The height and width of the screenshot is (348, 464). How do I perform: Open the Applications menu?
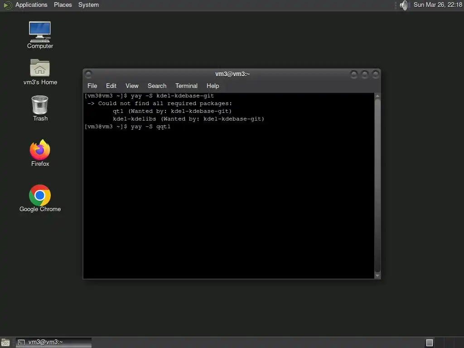pos(31,5)
